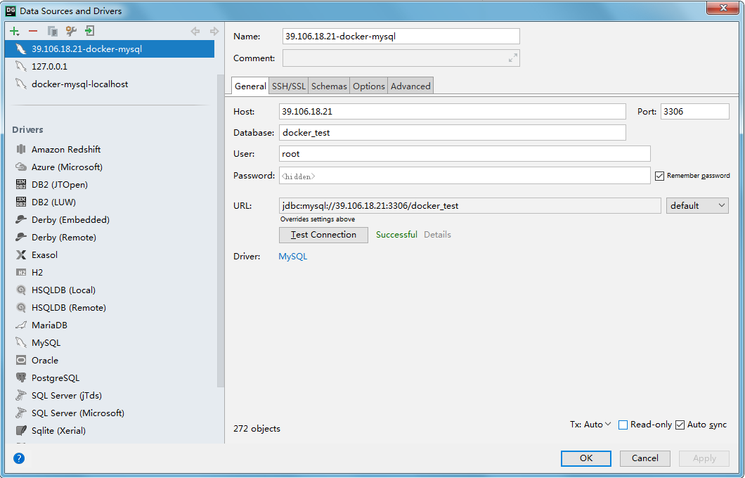Select the PostgreSQL driver

click(47, 377)
